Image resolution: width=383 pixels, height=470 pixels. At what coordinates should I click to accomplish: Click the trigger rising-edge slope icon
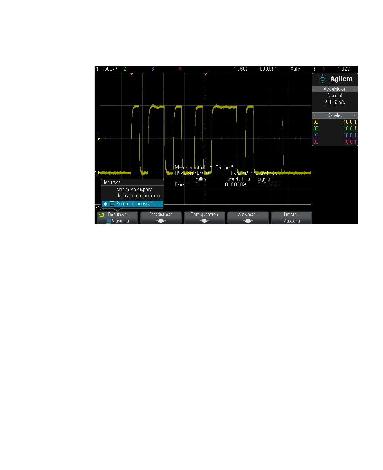click(315, 69)
